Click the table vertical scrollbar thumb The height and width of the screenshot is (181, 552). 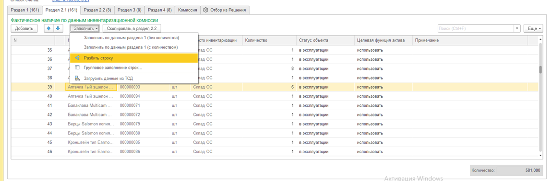pos(540,69)
